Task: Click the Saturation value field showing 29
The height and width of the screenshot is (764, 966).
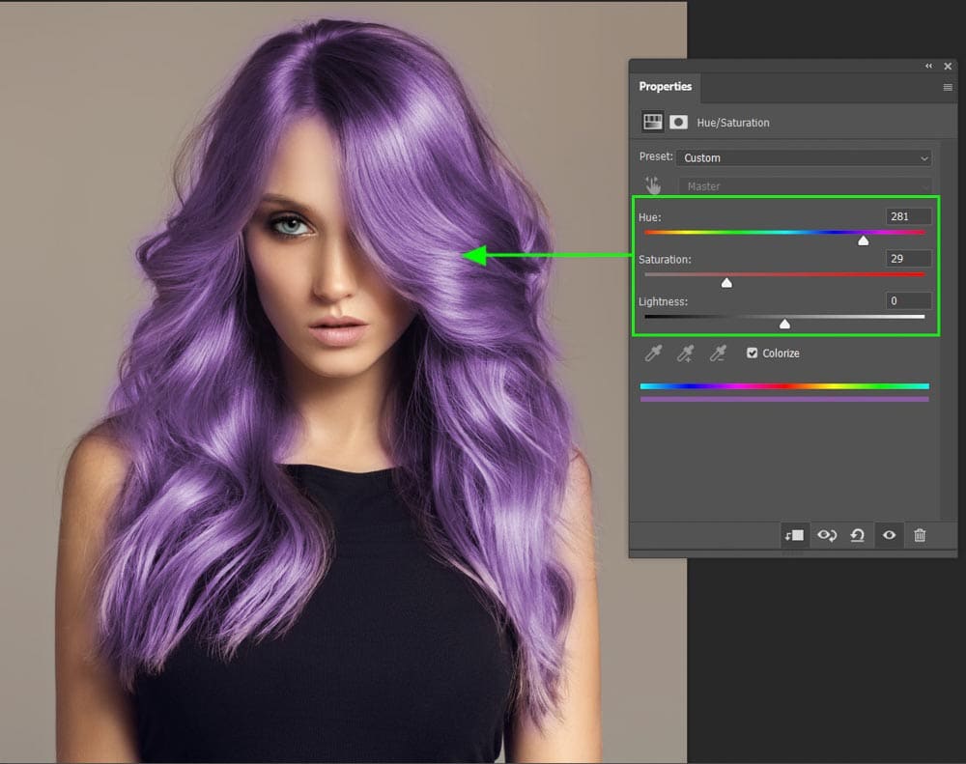Action: pyautogui.click(x=908, y=259)
